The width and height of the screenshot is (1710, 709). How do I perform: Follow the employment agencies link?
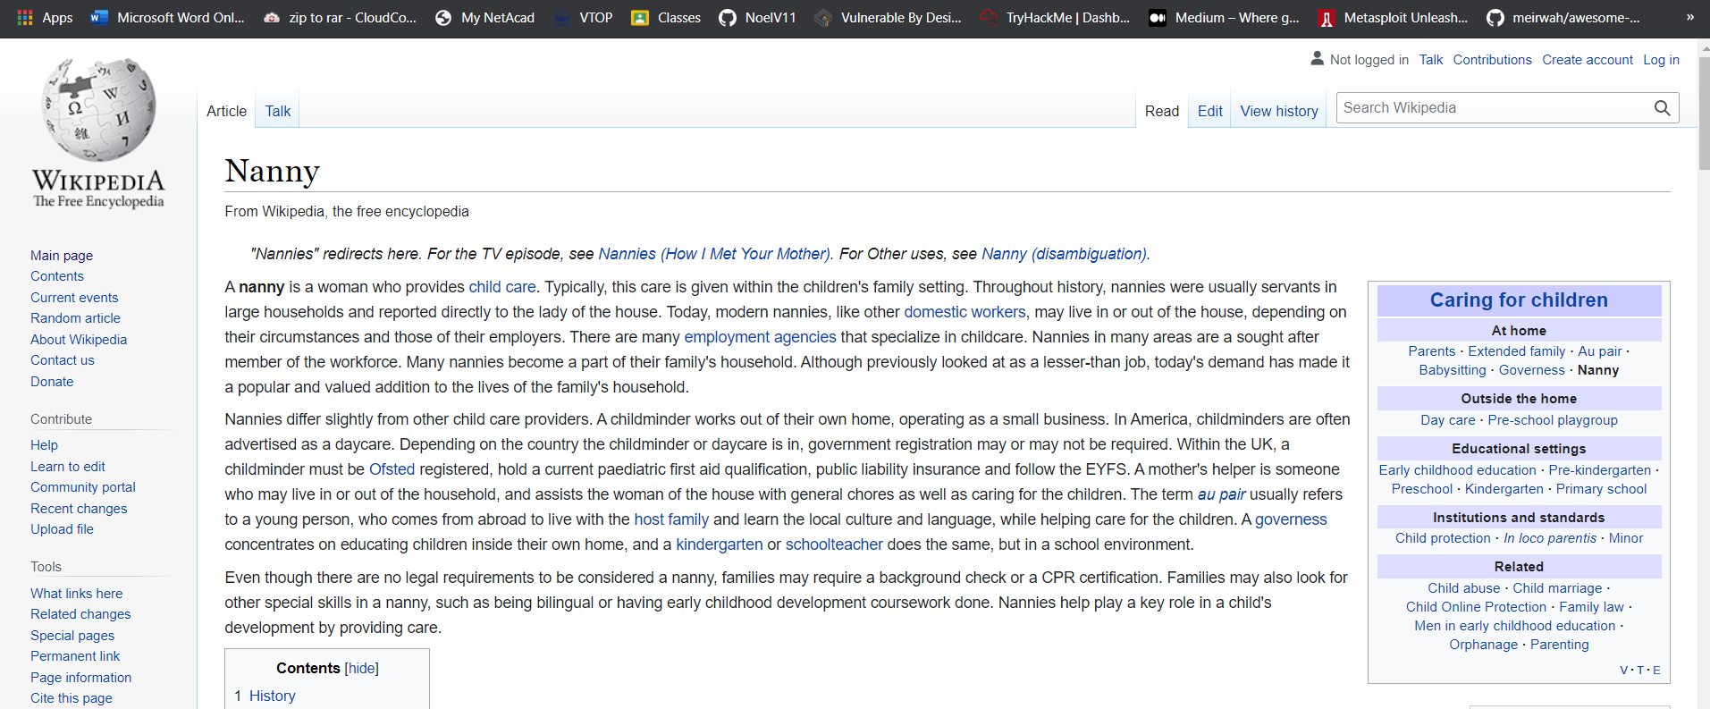pyautogui.click(x=760, y=337)
